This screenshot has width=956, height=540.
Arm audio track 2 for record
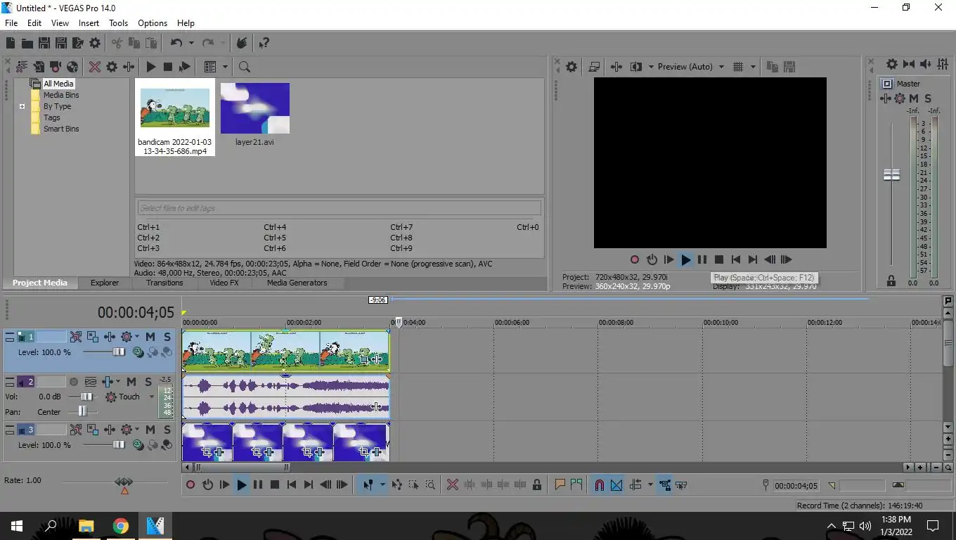click(74, 382)
